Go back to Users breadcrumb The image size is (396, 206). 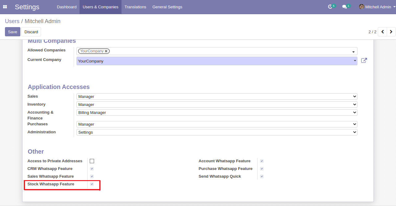(12, 21)
